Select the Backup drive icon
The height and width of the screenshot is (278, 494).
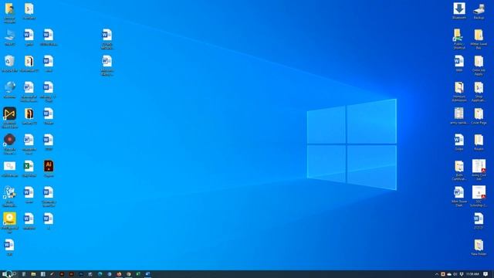click(x=479, y=11)
